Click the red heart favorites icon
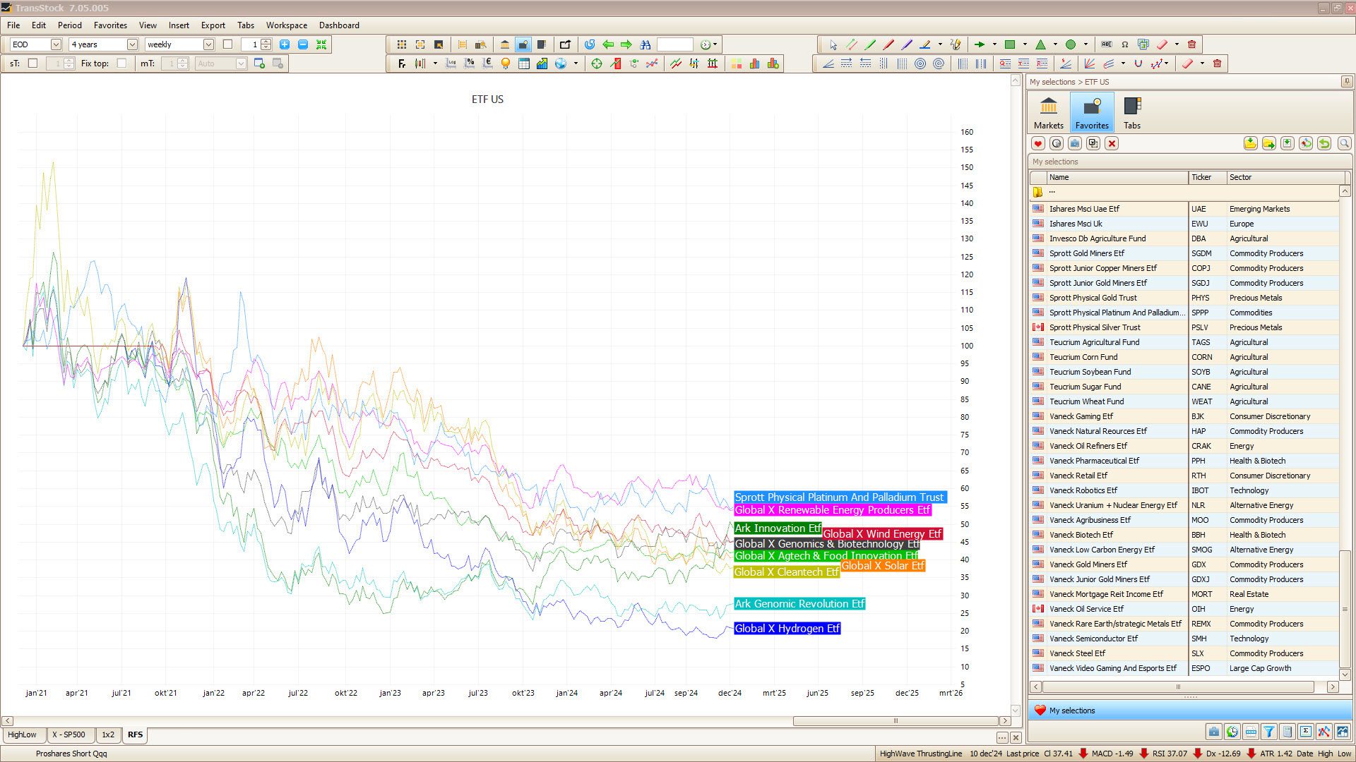The image size is (1356, 762). pos(1037,143)
